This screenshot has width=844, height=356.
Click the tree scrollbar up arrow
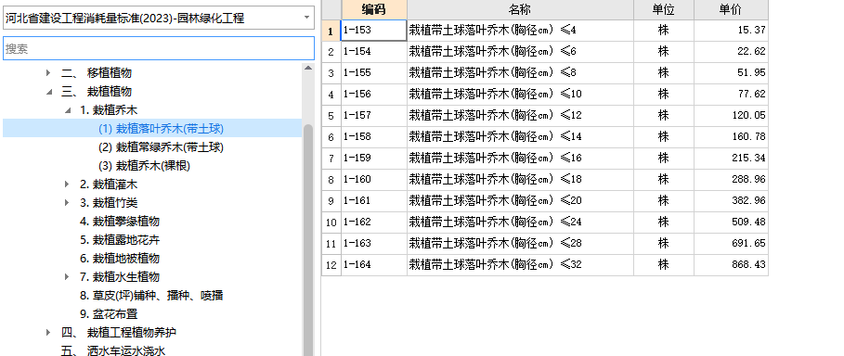click(308, 68)
